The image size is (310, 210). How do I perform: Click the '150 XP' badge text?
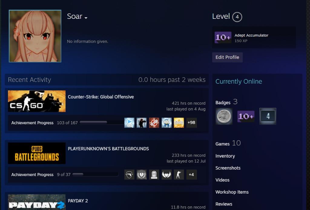[241, 41]
